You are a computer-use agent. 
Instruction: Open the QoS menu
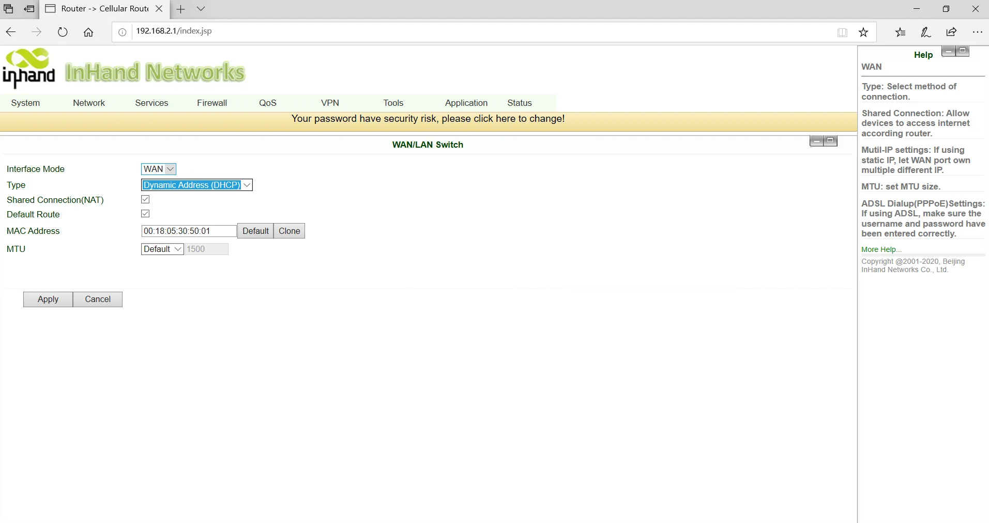pyautogui.click(x=268, y=103)
